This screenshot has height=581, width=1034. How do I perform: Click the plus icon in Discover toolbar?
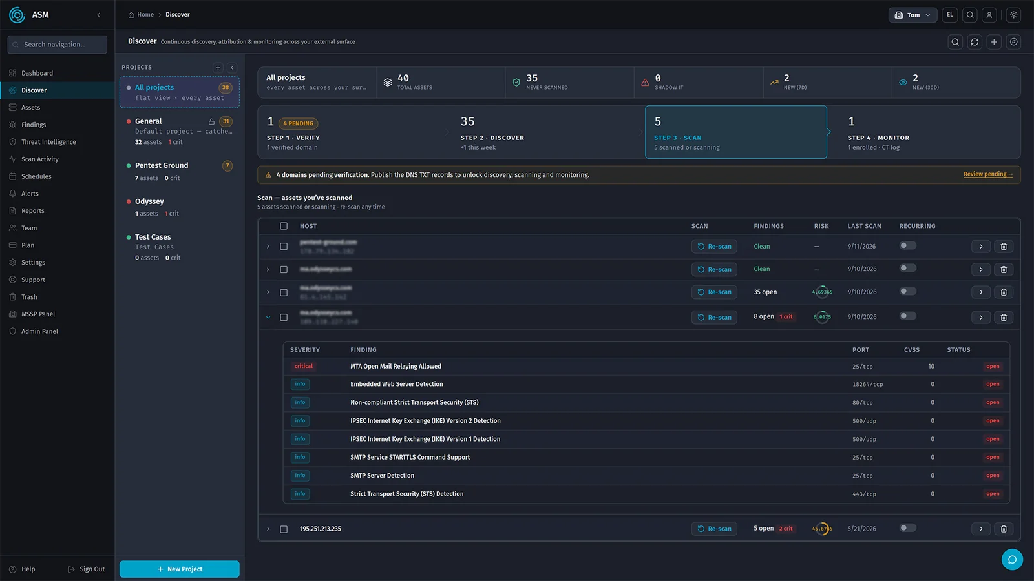click(x=994, y=42)
